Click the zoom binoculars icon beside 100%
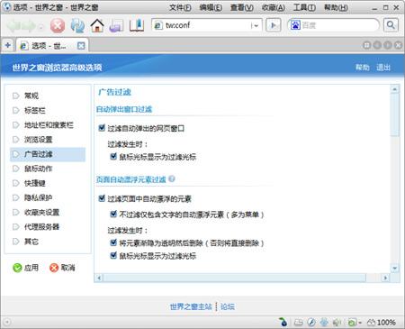This screenshot has height=329, width=405. tap(372, 323)
